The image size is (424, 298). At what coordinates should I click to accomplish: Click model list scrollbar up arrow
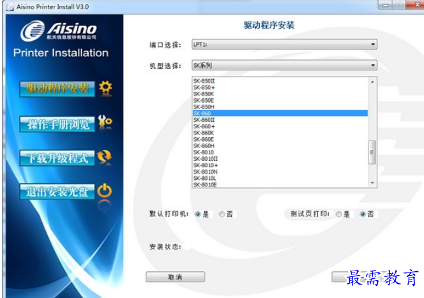point(372,82)
